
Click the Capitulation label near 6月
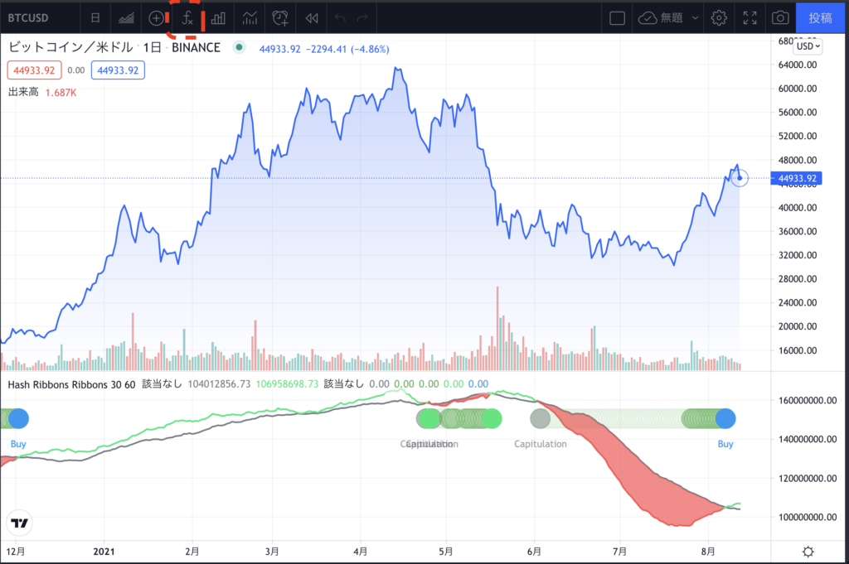coord(541,444)
